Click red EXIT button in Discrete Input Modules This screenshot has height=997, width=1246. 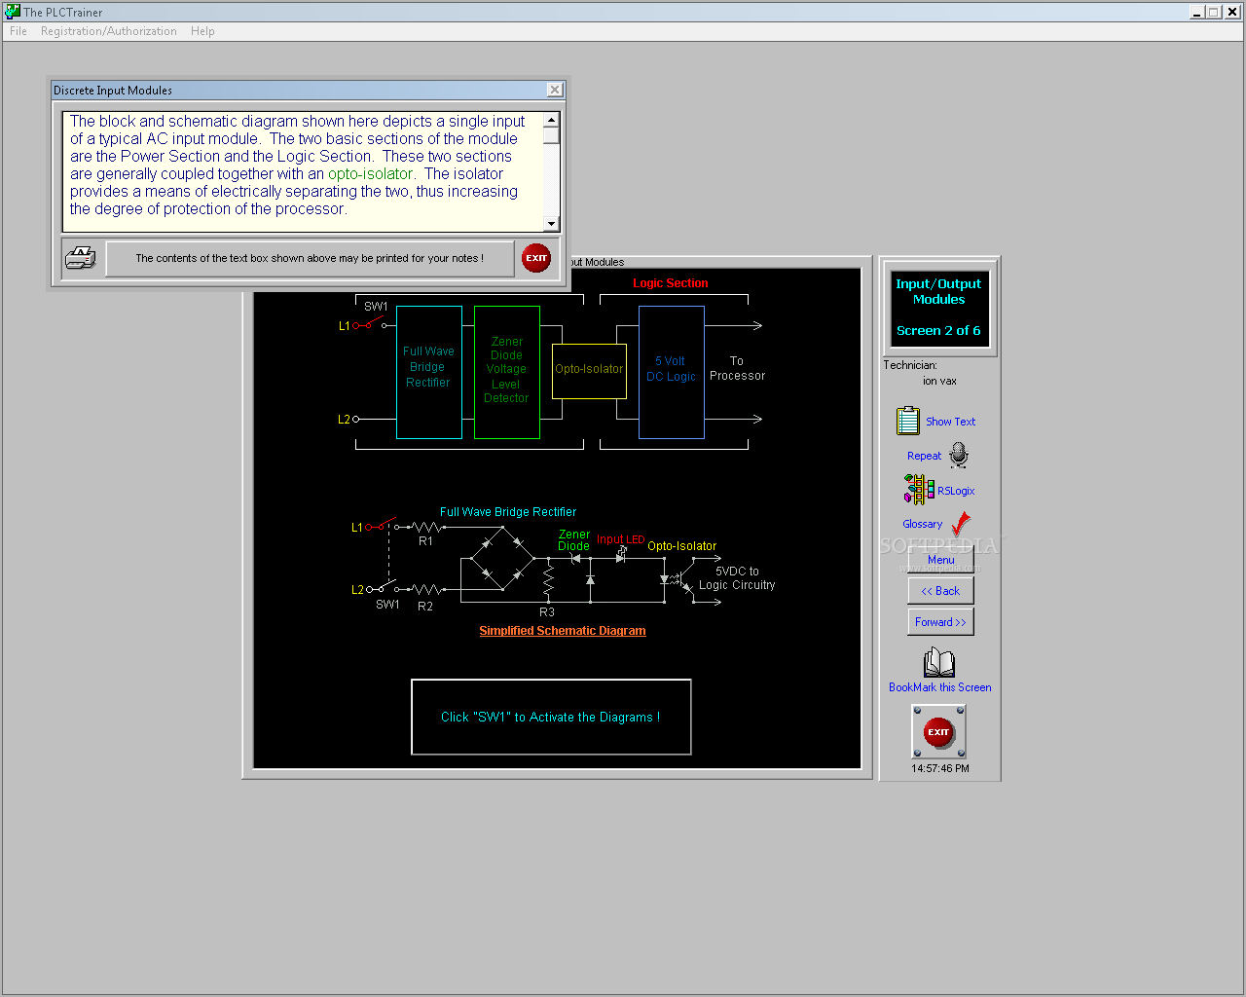click(536, 258)
